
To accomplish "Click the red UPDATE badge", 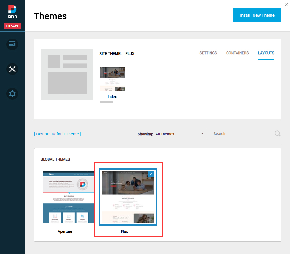I will click(12, 26).
